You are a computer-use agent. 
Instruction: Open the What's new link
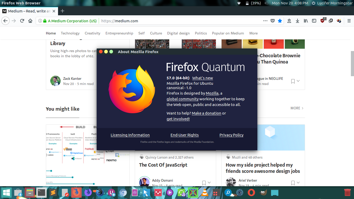[203, 78]
